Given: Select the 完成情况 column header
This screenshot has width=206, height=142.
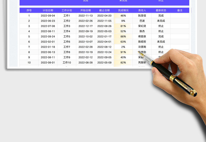Looking at the screenshot, I should (123, 10).
